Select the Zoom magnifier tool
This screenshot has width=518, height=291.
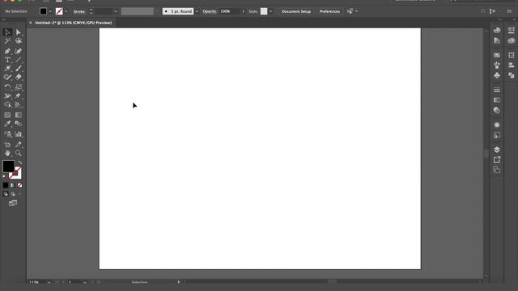click(18, 154)
